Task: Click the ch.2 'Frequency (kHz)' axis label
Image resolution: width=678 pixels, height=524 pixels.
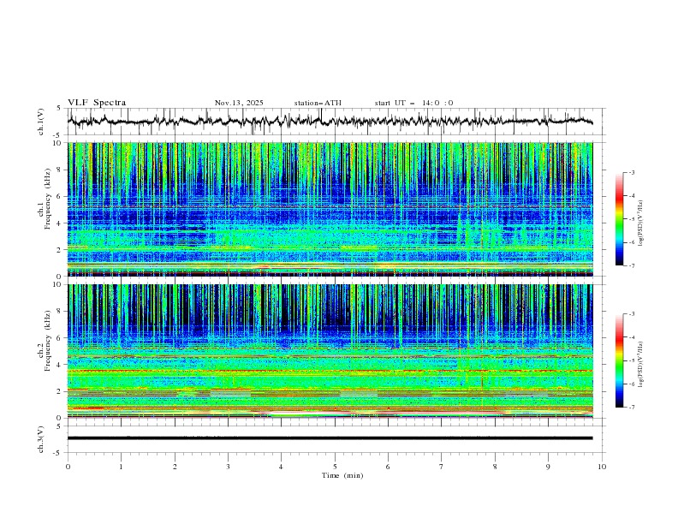Action: pyautogui.click(x=48, y=341)
